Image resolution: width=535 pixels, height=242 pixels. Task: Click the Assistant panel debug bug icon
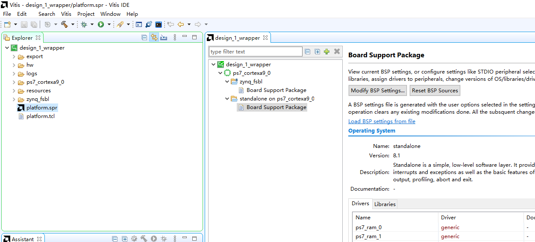164,239
